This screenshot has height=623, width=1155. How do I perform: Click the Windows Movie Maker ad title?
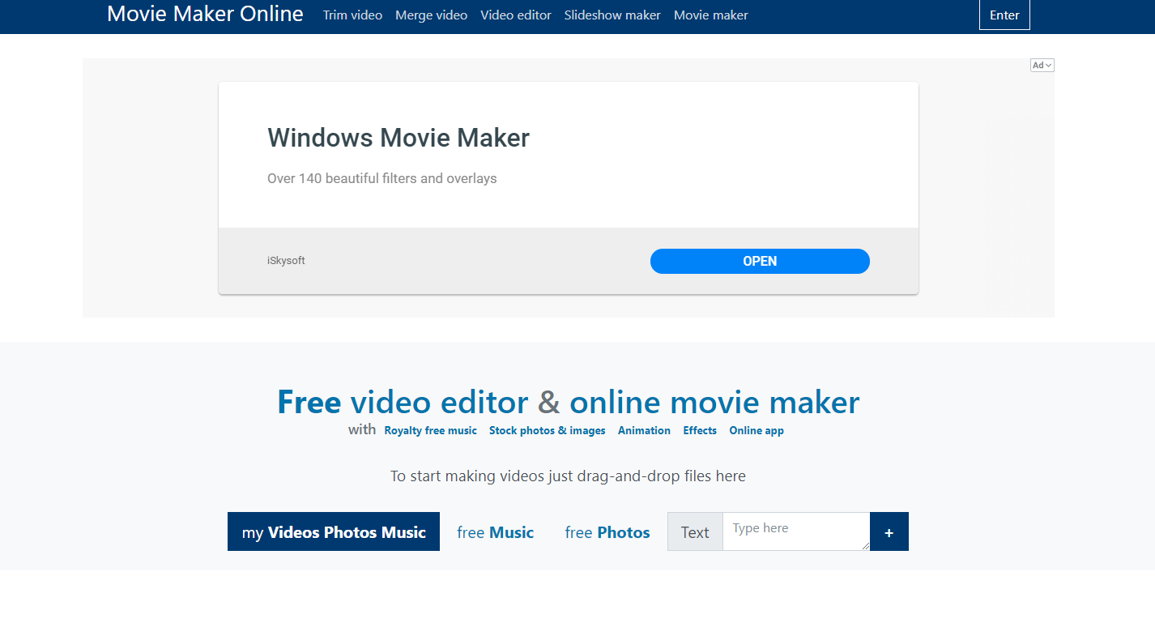(398, 138)
